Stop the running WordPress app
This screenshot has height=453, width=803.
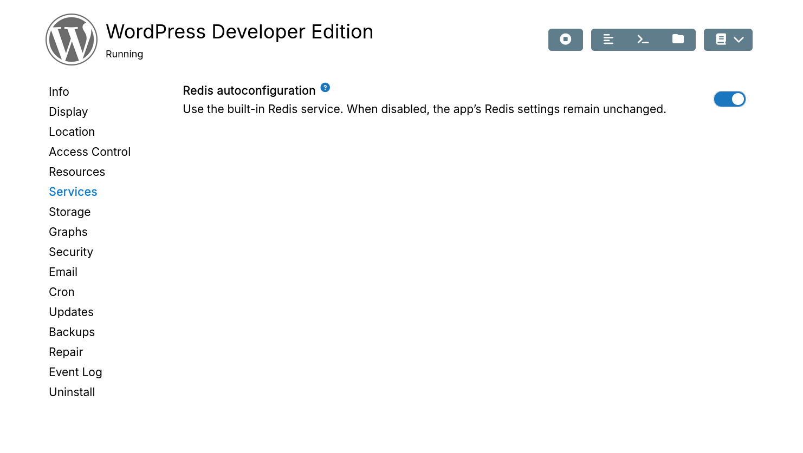pos(565,40)
